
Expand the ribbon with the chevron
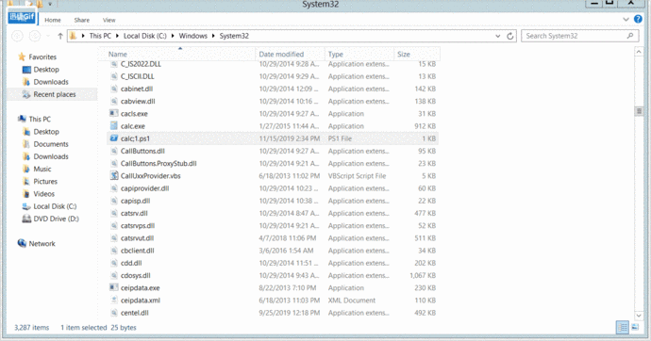point(626,20)
